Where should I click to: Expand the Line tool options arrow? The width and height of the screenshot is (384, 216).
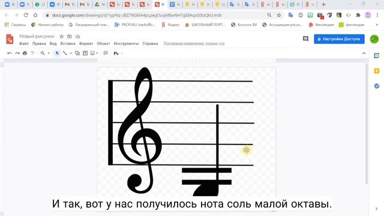click(x=71, y=53)
